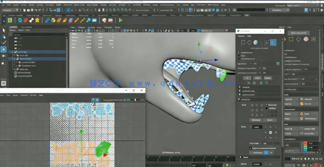Click wide button at top of right sidebar
This screenshot has height=167, width=324.
[298, 33]
